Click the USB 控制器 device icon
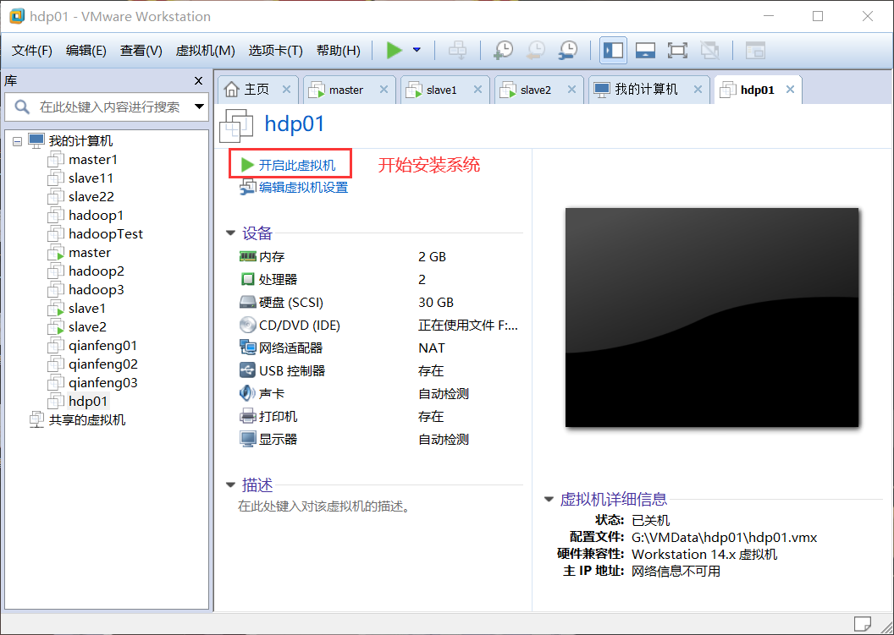 pyautogui.click(x=247, y=370)
